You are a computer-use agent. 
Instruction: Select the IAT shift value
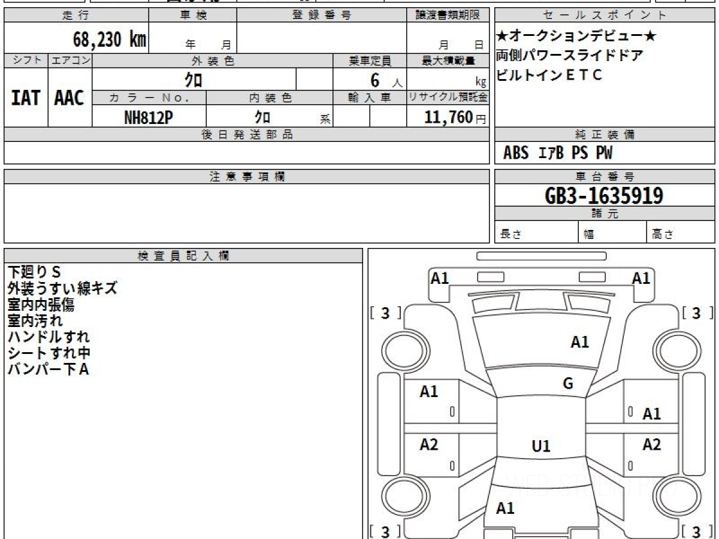coord(26,98)
